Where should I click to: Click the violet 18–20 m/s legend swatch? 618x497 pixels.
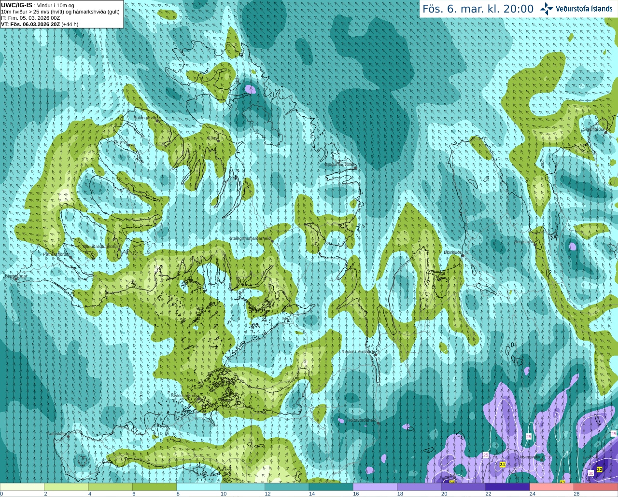[420, 487]
